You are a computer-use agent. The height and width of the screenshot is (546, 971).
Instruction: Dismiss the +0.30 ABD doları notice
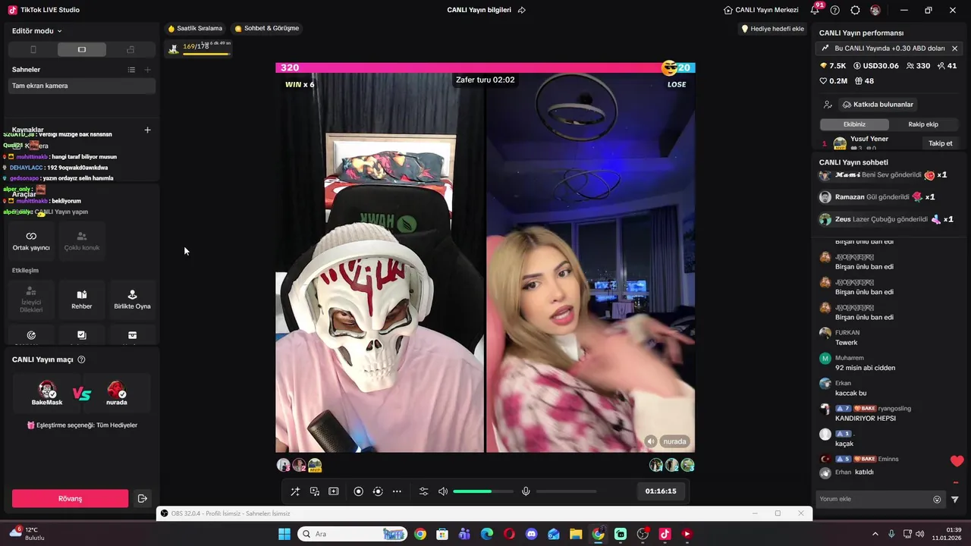[x=954, y=49]
